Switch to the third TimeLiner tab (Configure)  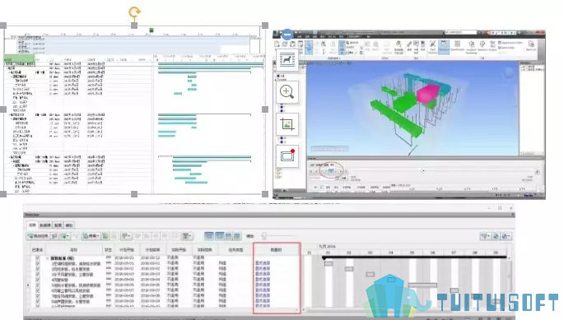(x=58, y=225)
